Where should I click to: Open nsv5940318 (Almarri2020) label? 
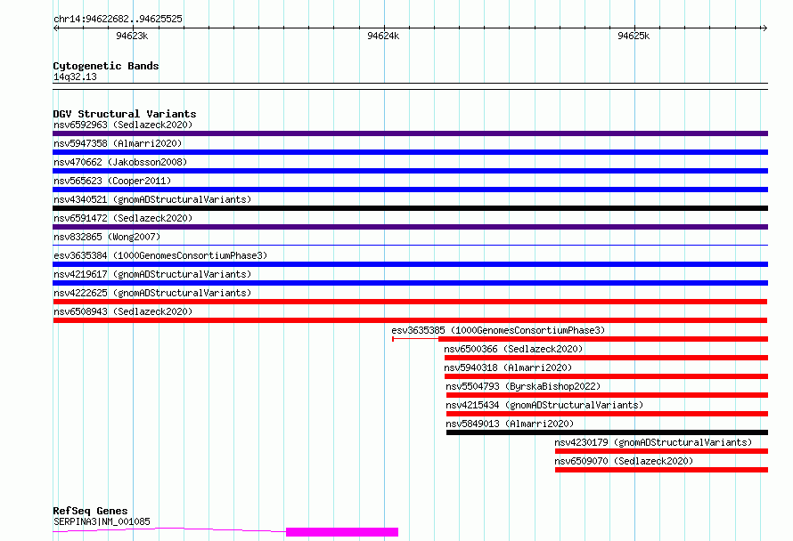[x=508, y=367]
